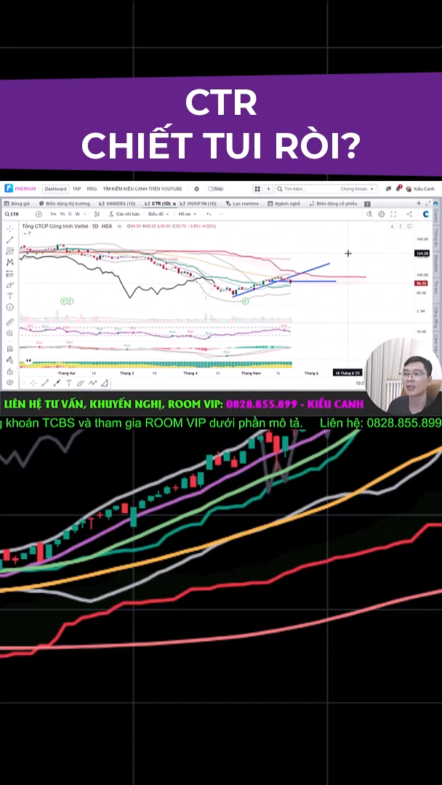The height and width of the screenshot is (785, 442).
Task: Open the TAP menu item
Action: [76, 189]
